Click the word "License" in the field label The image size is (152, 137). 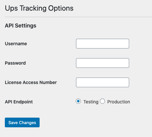click(x=13, y=82)
